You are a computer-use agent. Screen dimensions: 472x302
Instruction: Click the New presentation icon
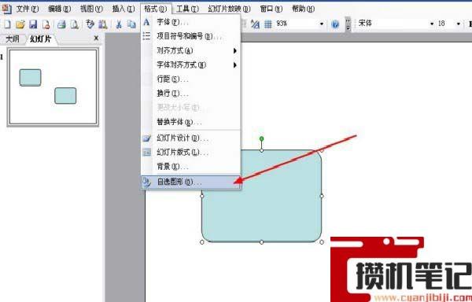pos(7,24)
